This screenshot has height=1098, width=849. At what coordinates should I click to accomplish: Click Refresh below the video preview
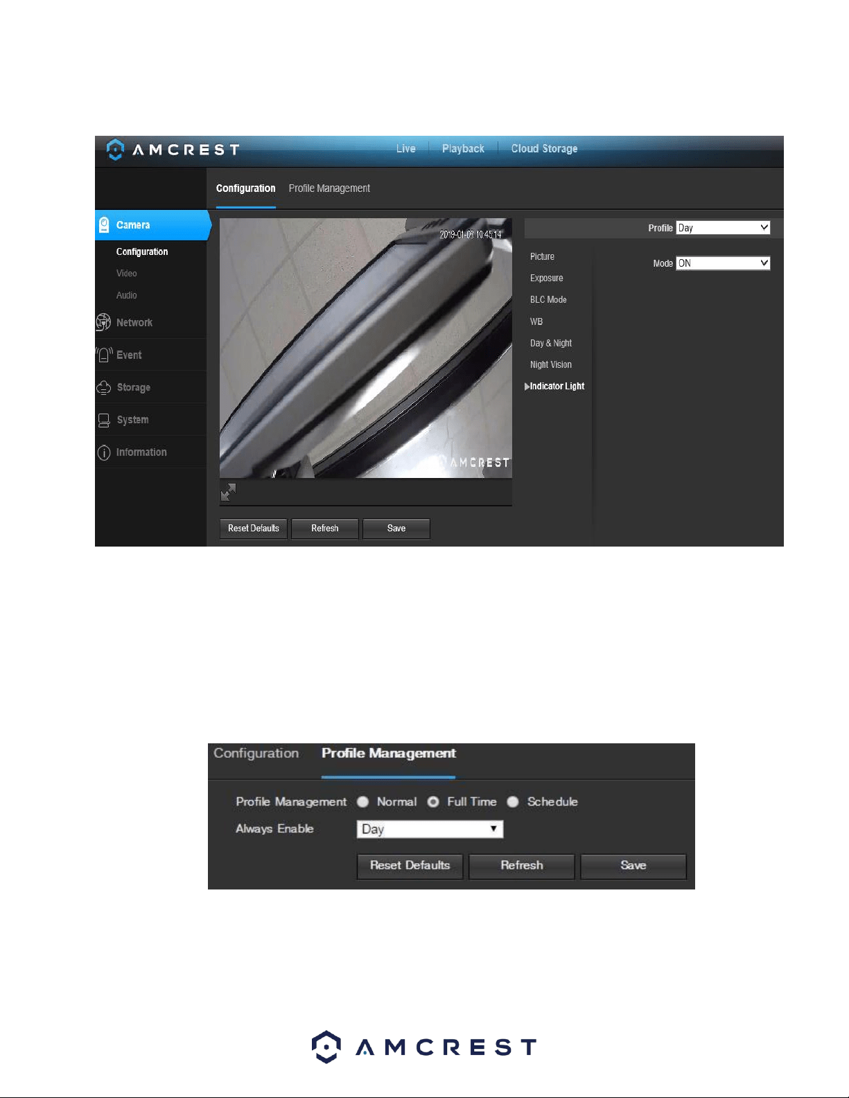tap(325, 529)
